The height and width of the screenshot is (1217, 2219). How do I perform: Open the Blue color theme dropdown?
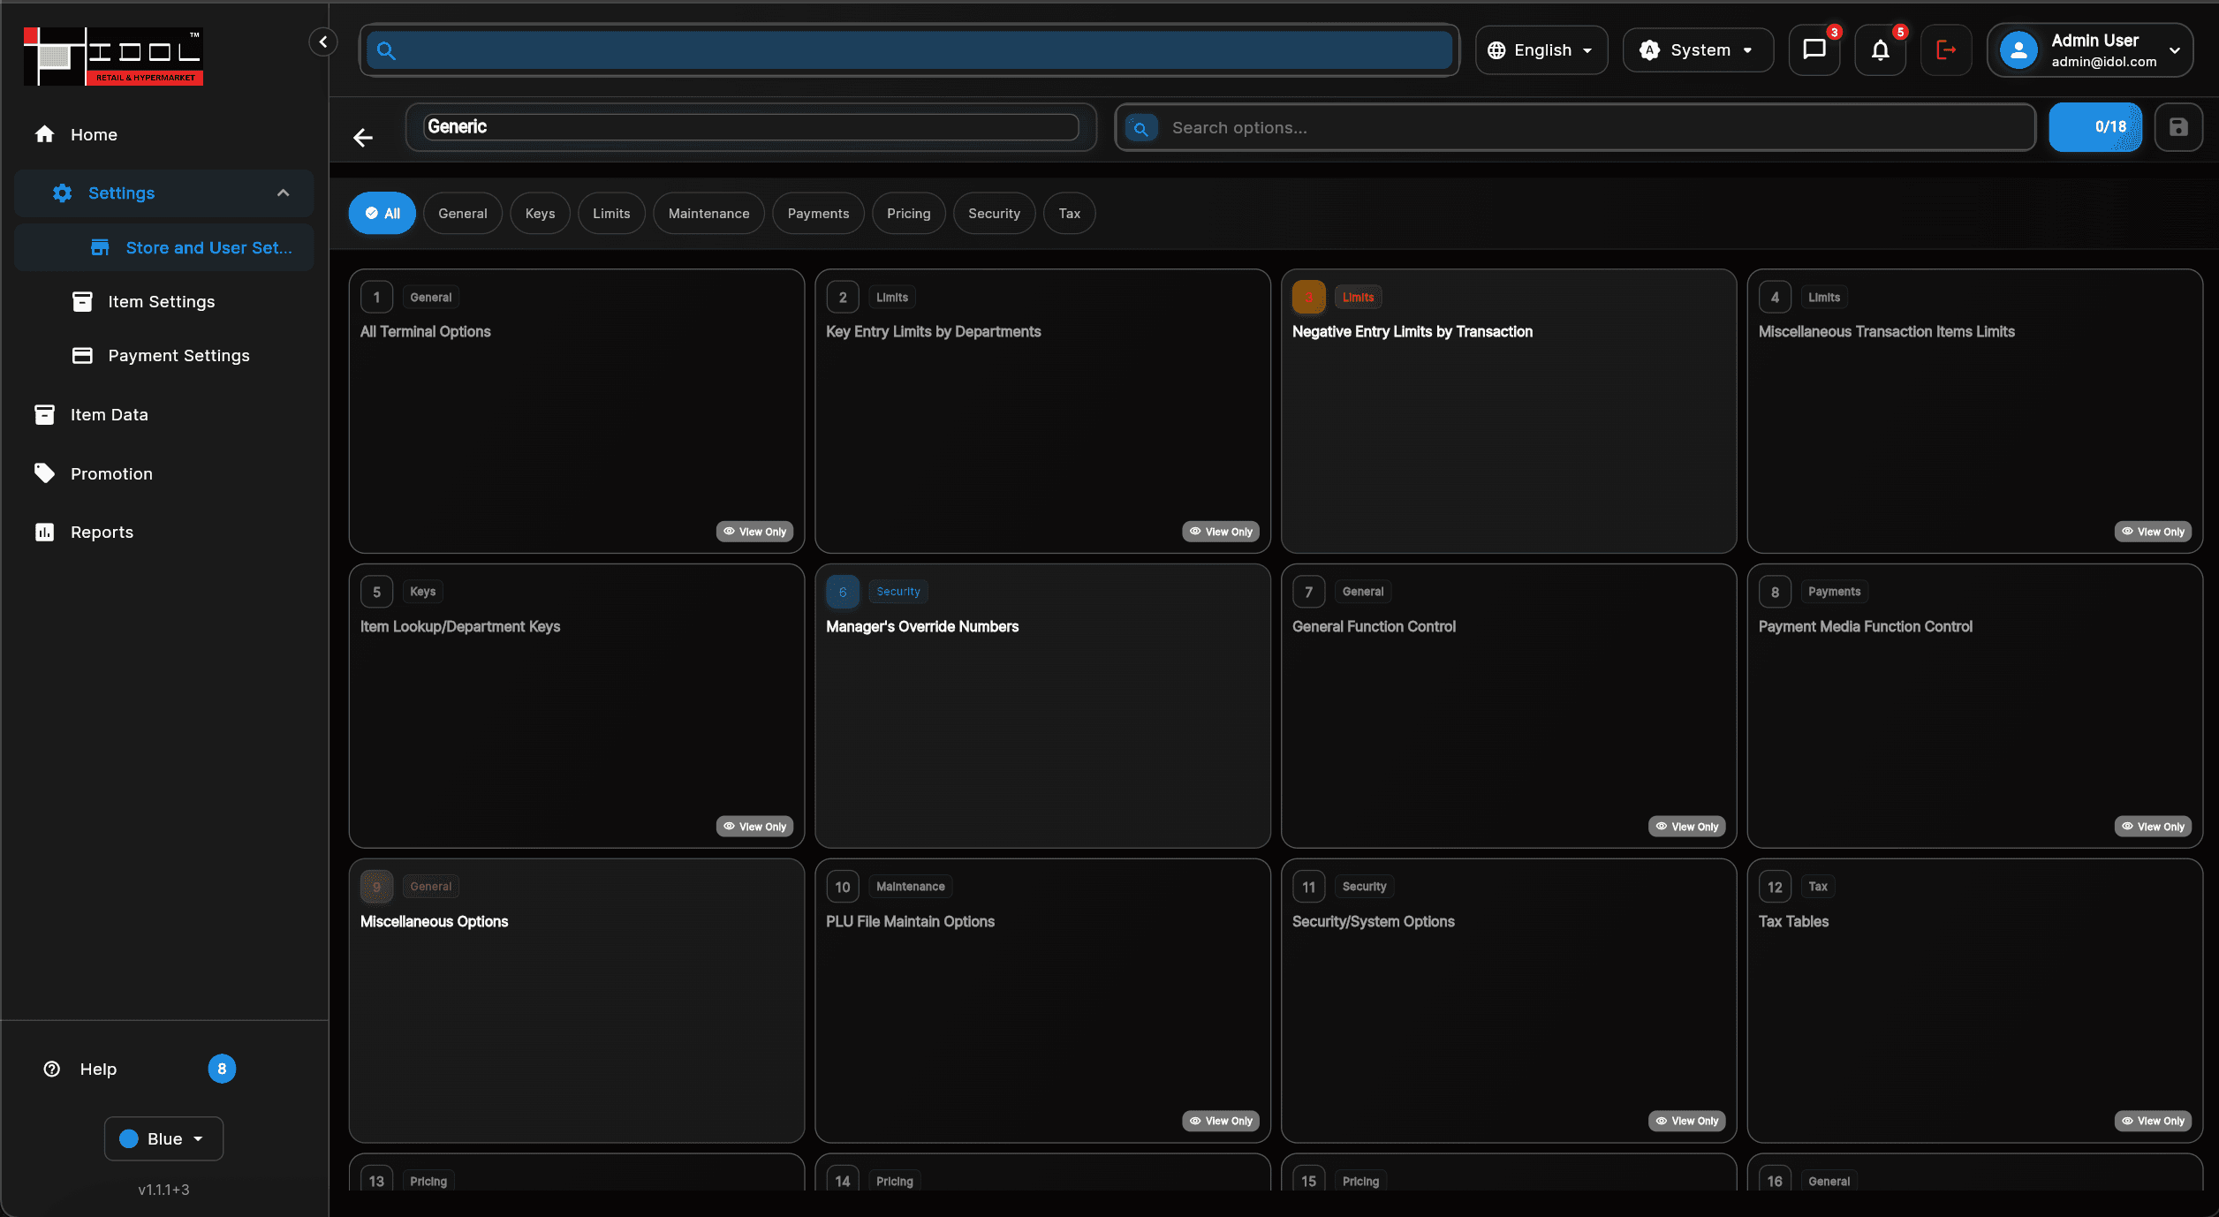click(163, 1138)
